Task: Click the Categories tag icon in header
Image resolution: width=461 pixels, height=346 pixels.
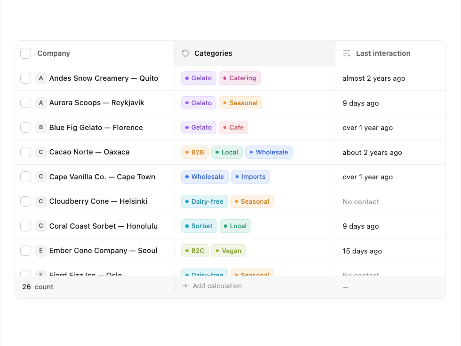Action: pos(185,54)
